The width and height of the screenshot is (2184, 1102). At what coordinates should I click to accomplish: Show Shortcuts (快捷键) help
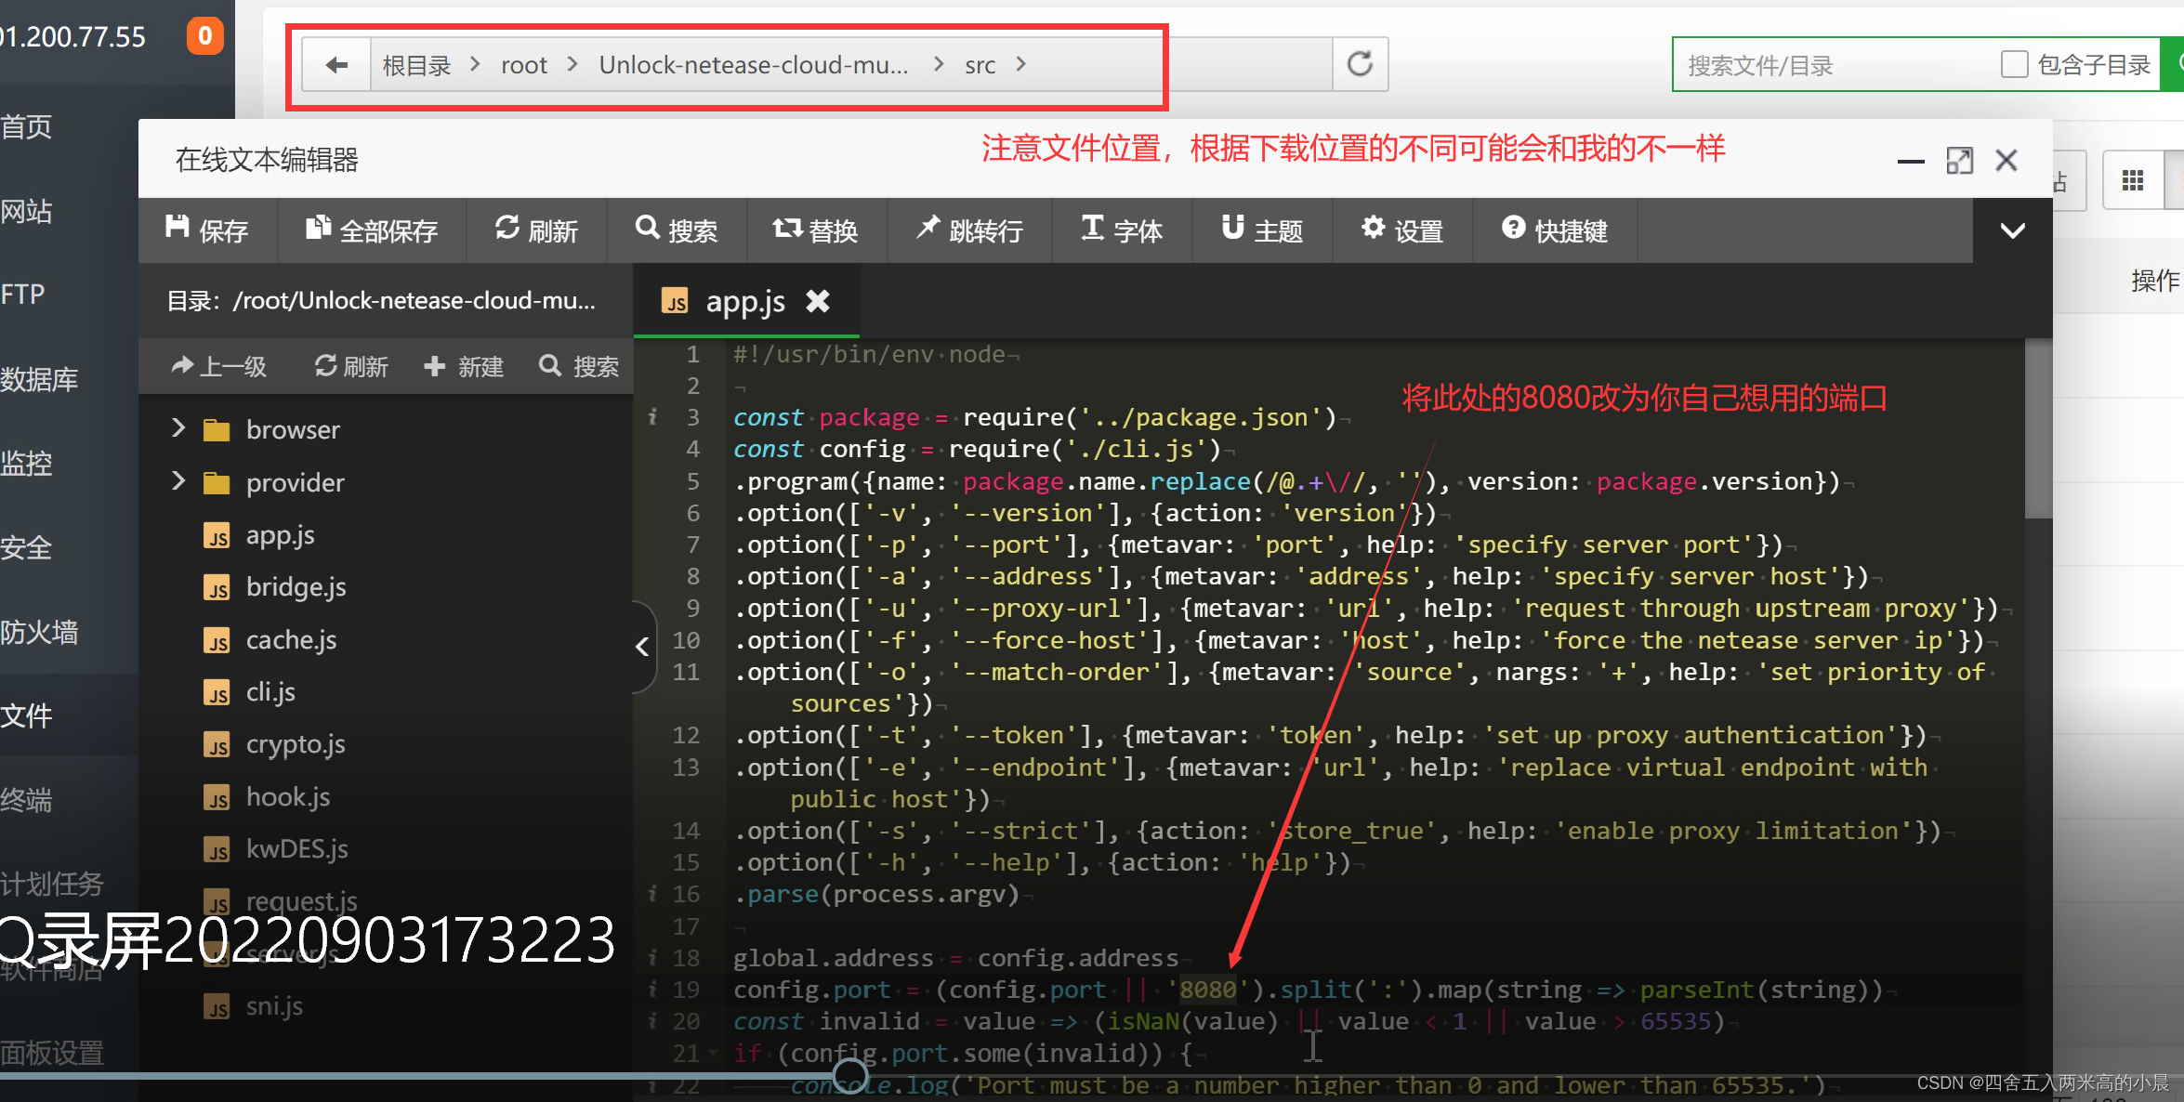[1555, 230]
